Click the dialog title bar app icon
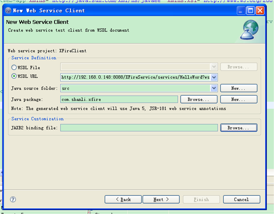Viewport: 274px width, 214px height. coord(8,11)
